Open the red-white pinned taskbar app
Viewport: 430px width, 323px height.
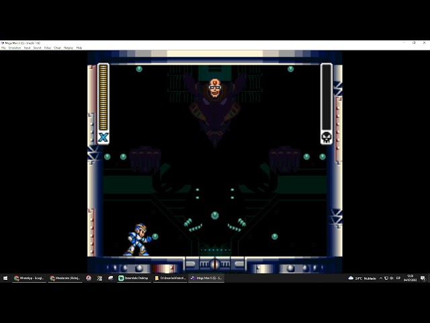pos(89,278)
